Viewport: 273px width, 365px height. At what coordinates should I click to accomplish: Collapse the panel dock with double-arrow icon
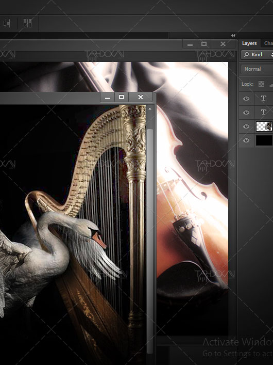[233, 36]
